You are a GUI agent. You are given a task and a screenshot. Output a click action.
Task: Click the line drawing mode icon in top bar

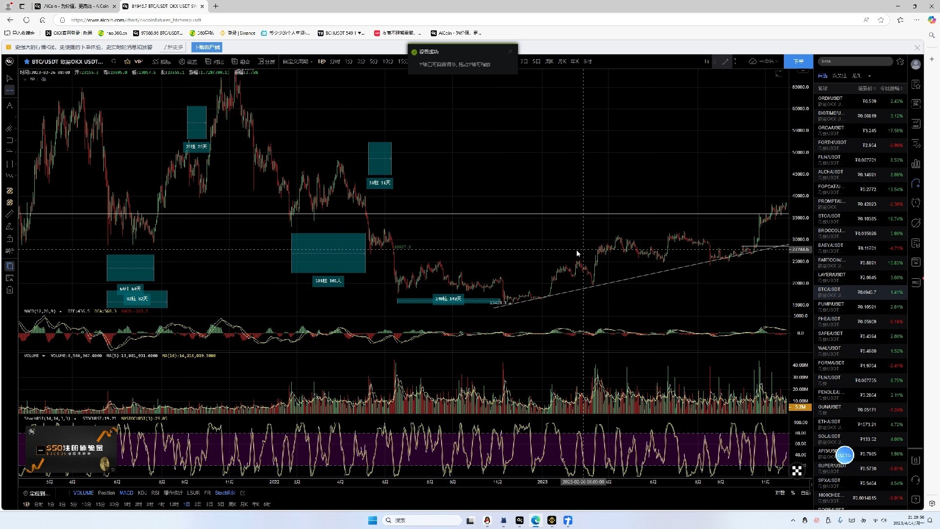725,61
